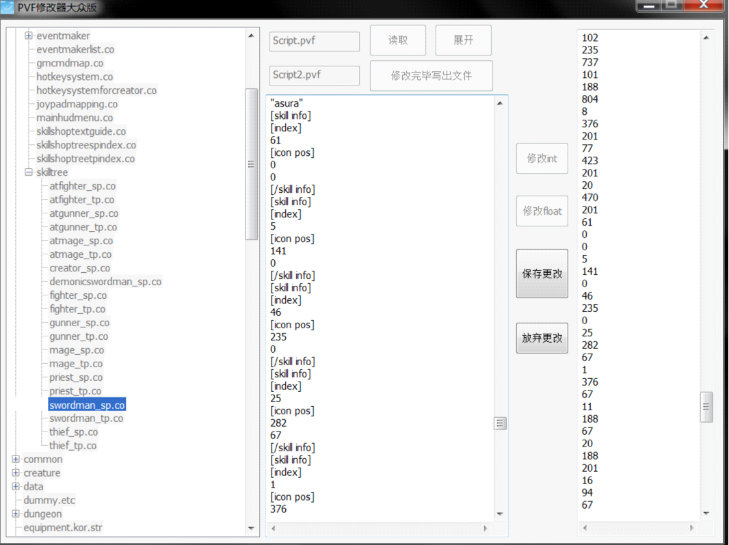Select hotkeysystem.co in file tree
The width and height of the screenshot is (729, 545).
[75, 77]
